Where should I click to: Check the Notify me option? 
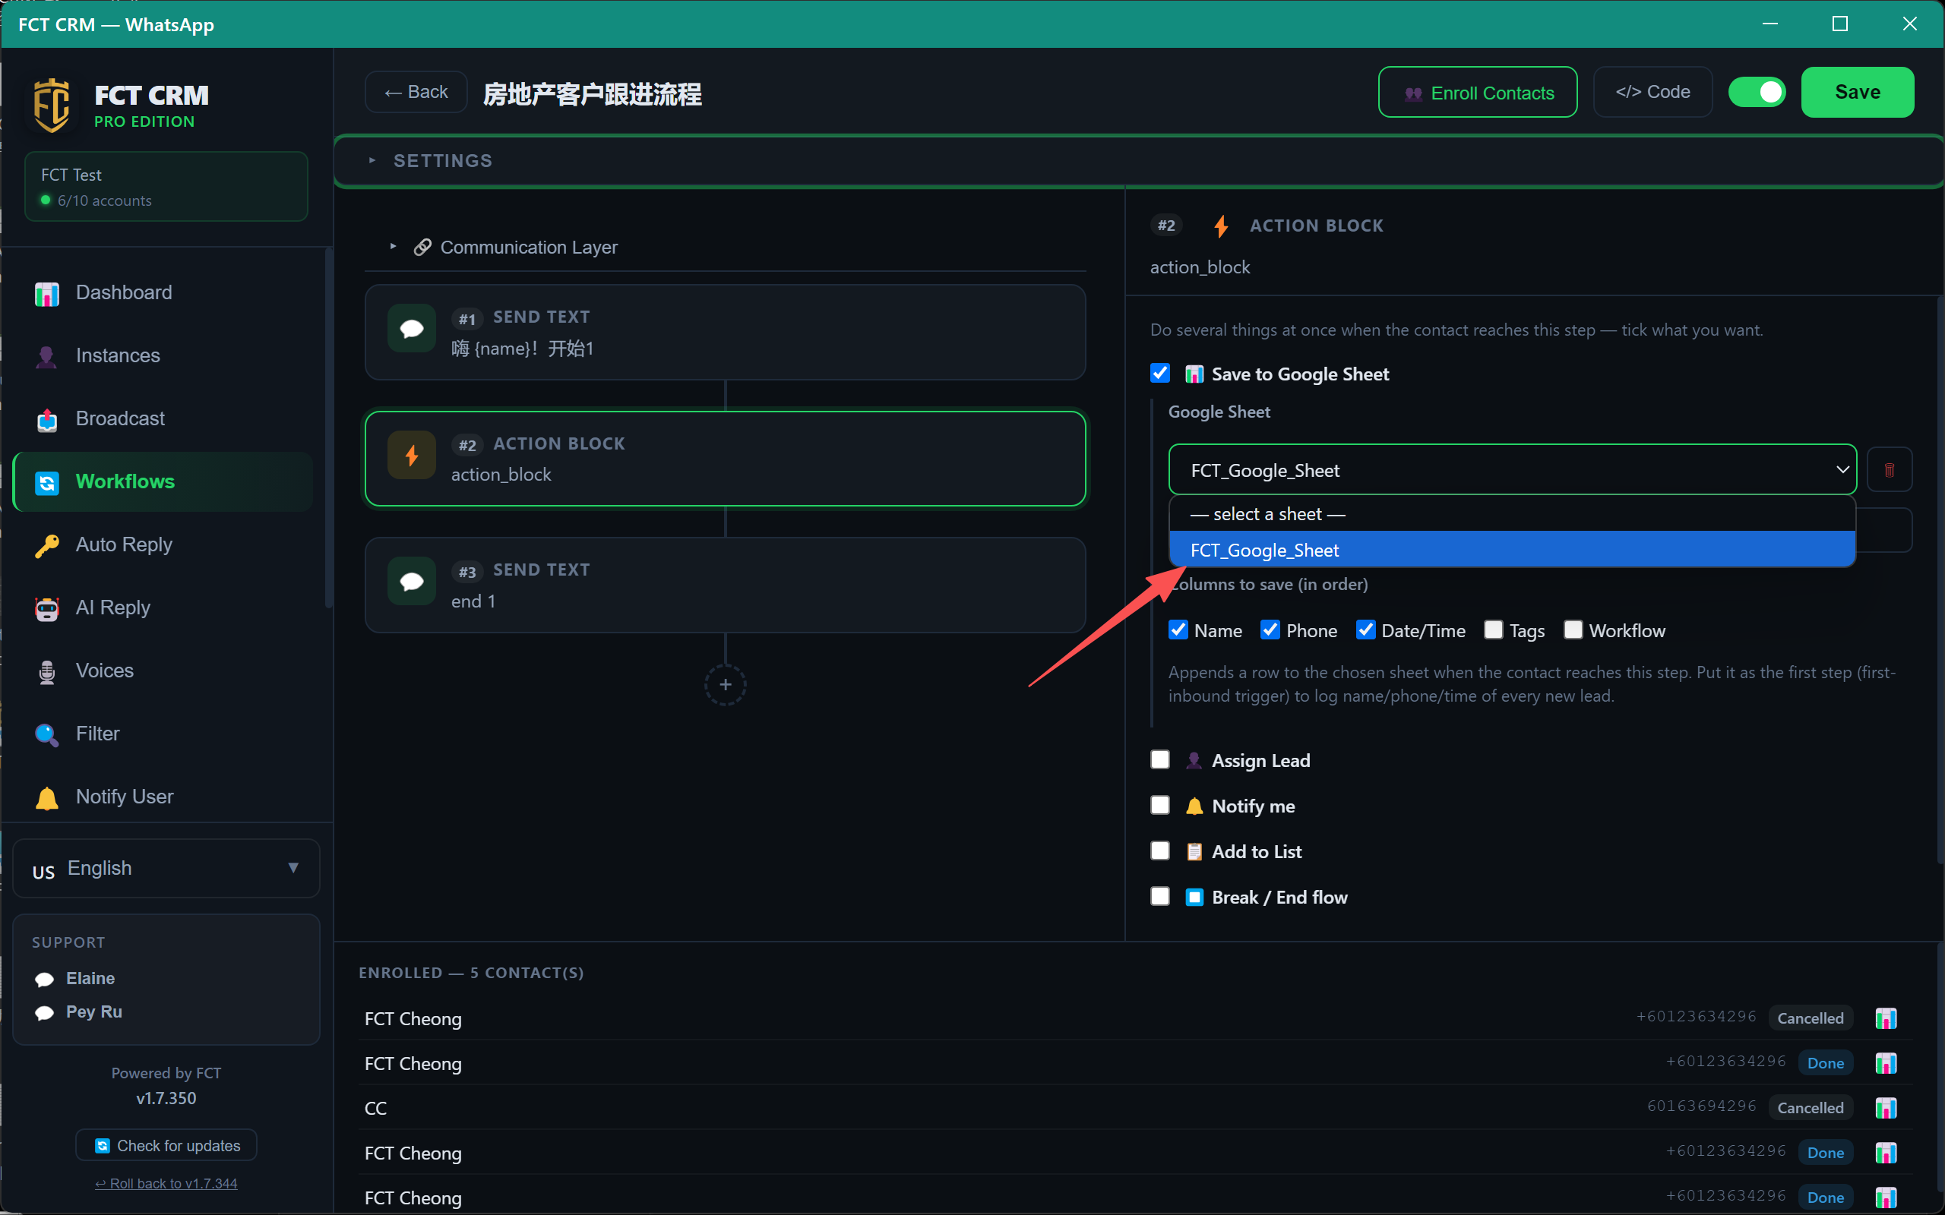(x=1159, y=805)
